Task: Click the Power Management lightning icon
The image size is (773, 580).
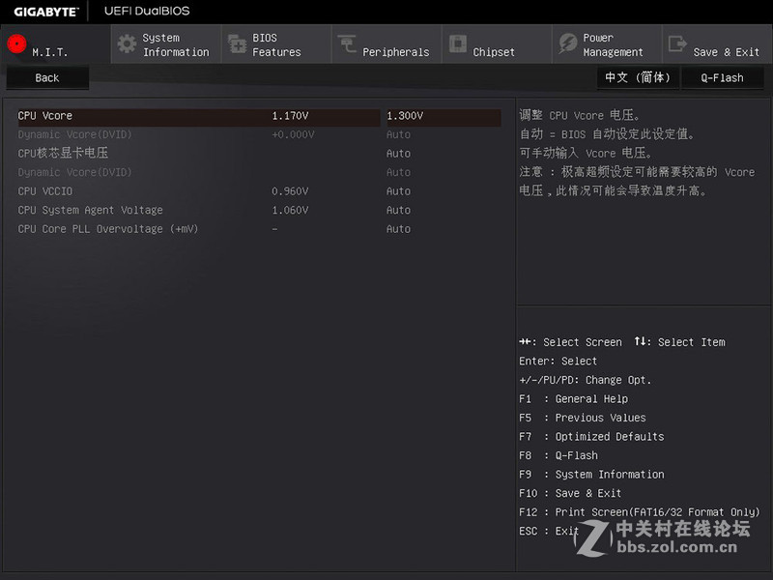Action: click(x=568, y=43)
